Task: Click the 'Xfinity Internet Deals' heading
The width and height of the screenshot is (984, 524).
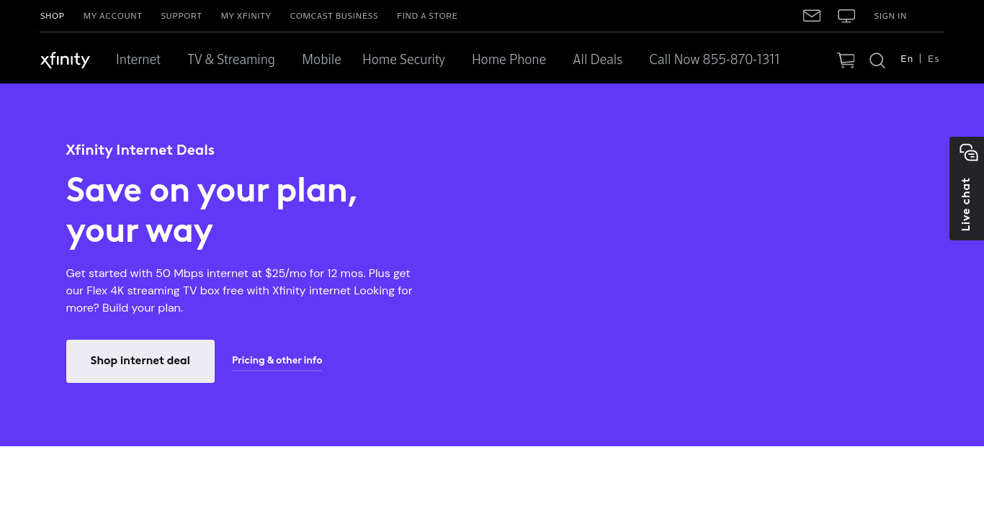Action: pos(140,150)
